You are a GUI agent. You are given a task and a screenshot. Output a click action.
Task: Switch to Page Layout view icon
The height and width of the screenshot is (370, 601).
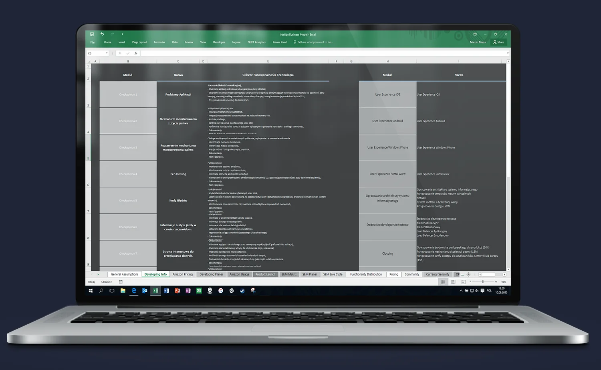tap(453, 282)
